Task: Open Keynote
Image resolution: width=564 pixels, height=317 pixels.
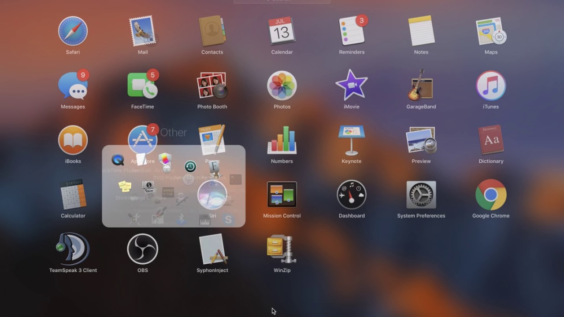Action: 352,140
